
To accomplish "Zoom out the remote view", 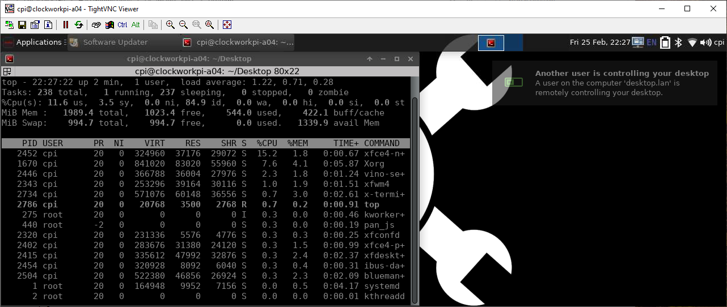I will 184,25.
